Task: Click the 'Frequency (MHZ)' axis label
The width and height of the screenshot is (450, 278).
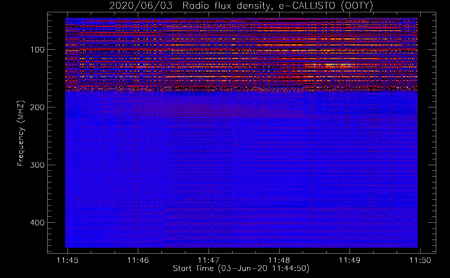Action: [21, 133]
